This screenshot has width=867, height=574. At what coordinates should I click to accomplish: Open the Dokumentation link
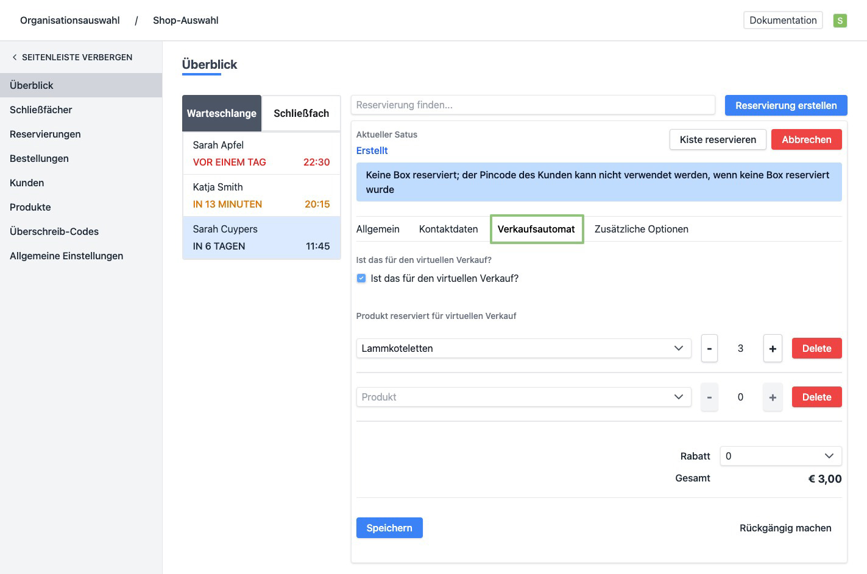pos(782,20)
